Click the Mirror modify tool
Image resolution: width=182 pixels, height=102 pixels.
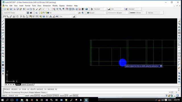tap(179, 27)
